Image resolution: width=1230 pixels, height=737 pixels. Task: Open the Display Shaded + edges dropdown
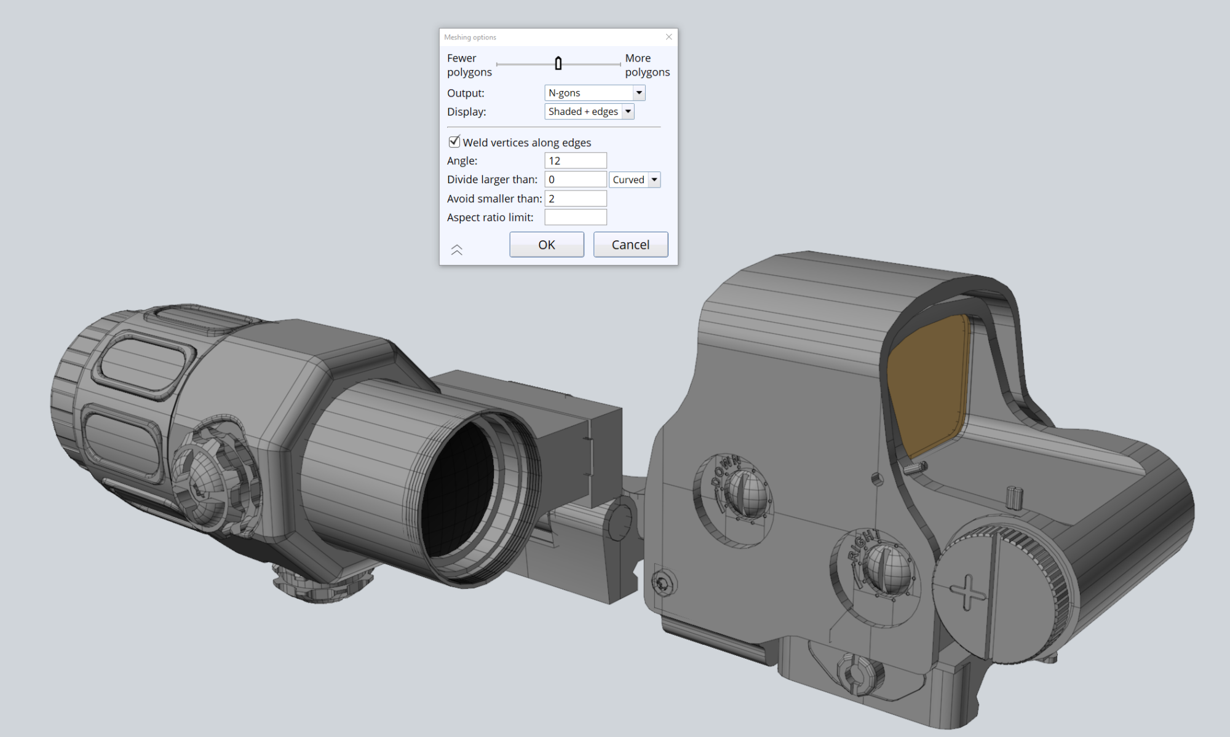628,111
